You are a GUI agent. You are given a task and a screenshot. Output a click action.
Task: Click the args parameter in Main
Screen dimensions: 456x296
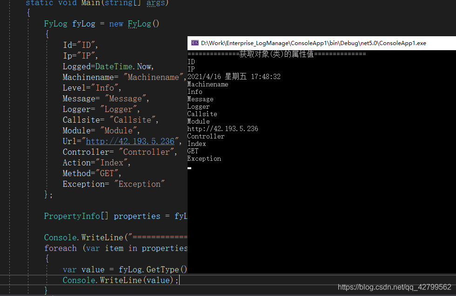tap(155, 3)
